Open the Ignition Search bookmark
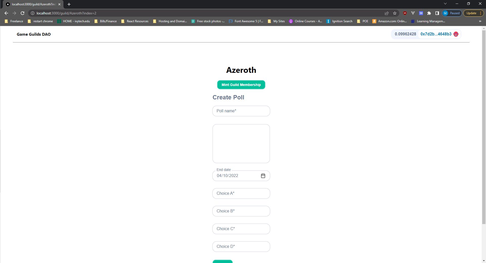 [339, 21]
